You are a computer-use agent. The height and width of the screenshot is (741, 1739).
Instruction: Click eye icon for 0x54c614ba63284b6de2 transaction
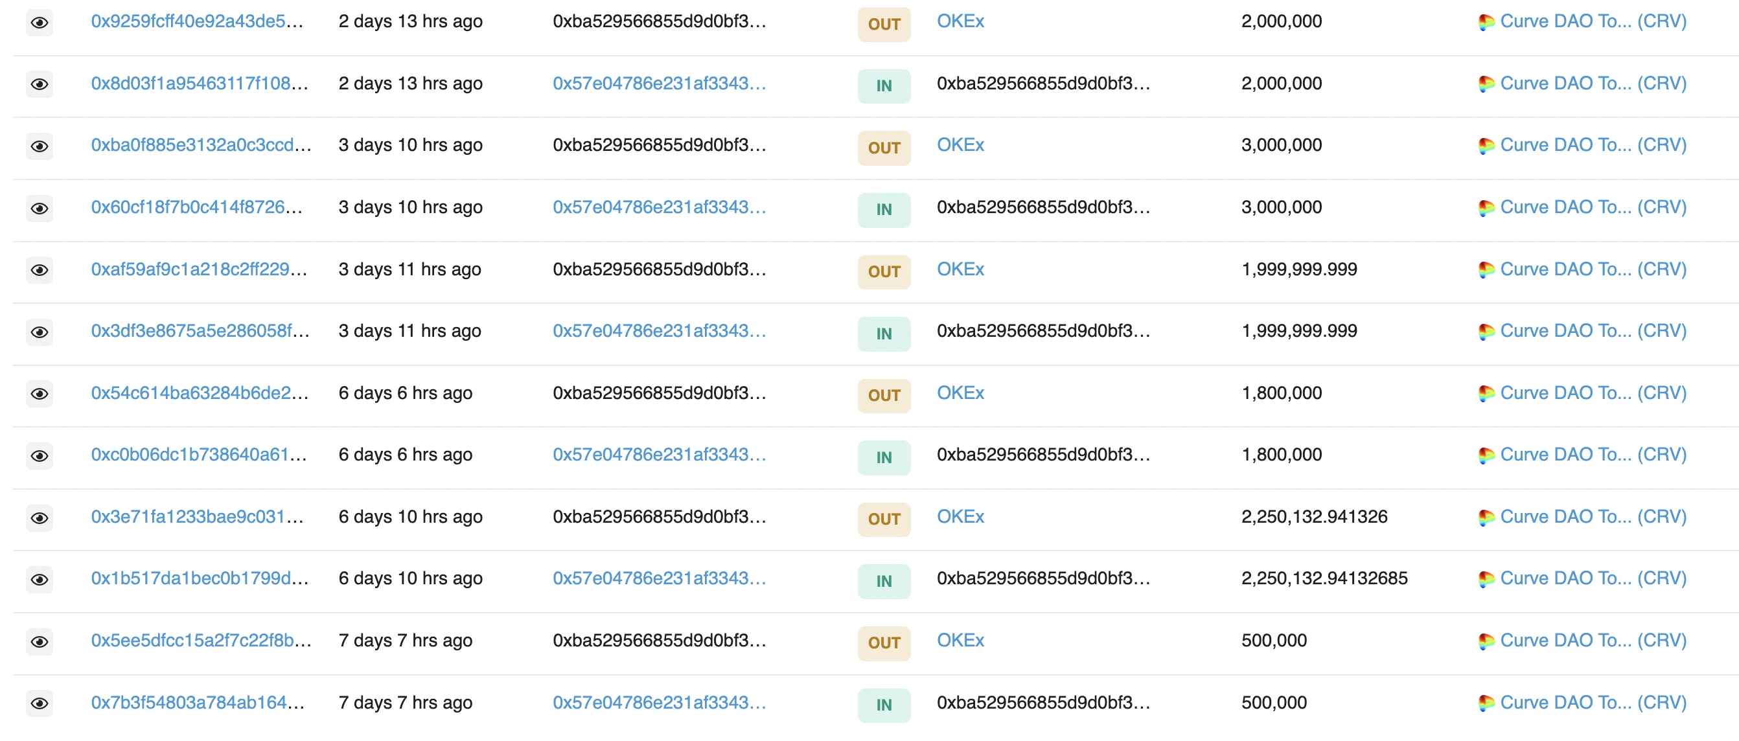point(39,393)
